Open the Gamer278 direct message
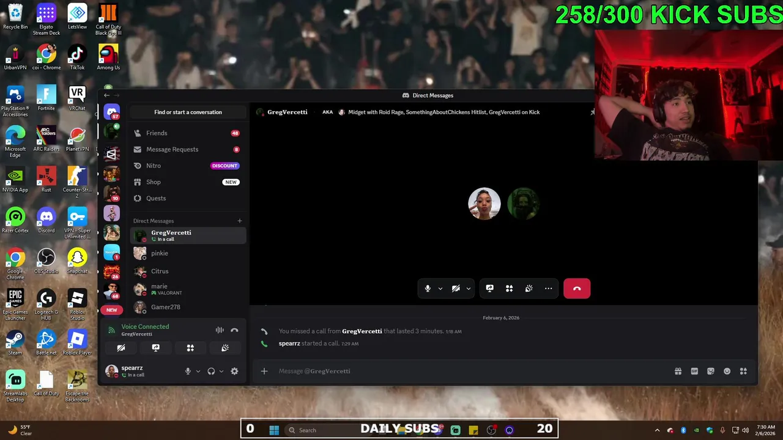 [x=188, y=307]
